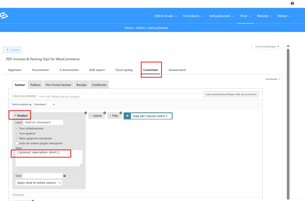Delete the Aantal column using its X

105,113
